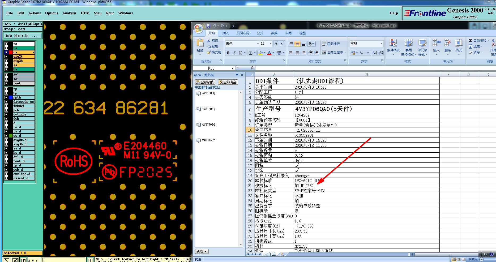Click the formula bar fx insert function icon

[252, 68]
